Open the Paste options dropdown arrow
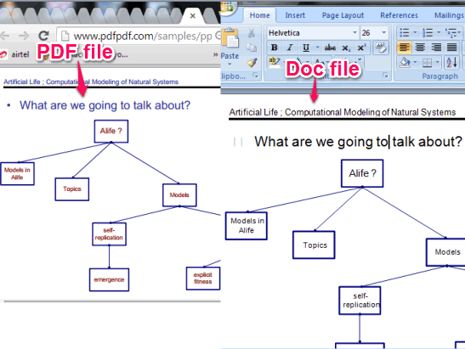This screenshot has width=465, height=349. 230,64
